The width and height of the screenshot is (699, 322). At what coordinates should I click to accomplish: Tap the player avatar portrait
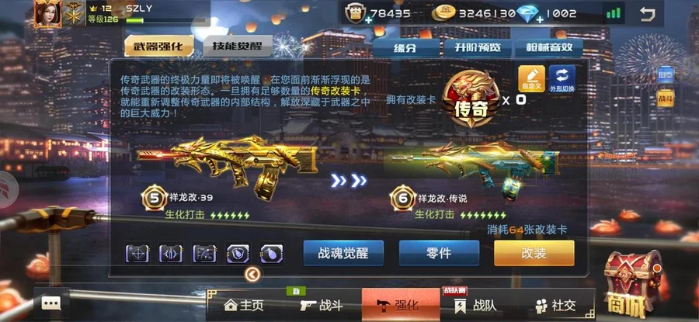(47, 14)
